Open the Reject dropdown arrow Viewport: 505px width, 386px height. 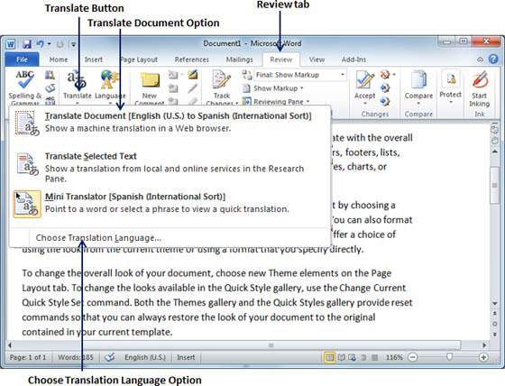coord(394,75)
